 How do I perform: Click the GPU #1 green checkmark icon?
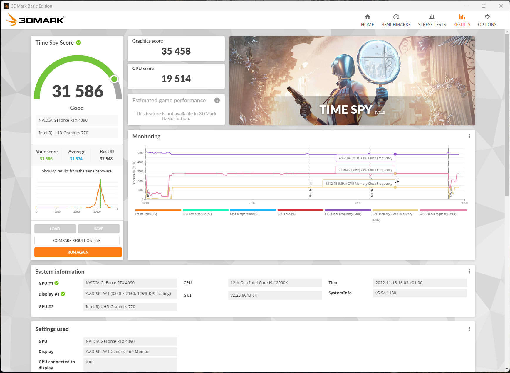click(57, 283)
